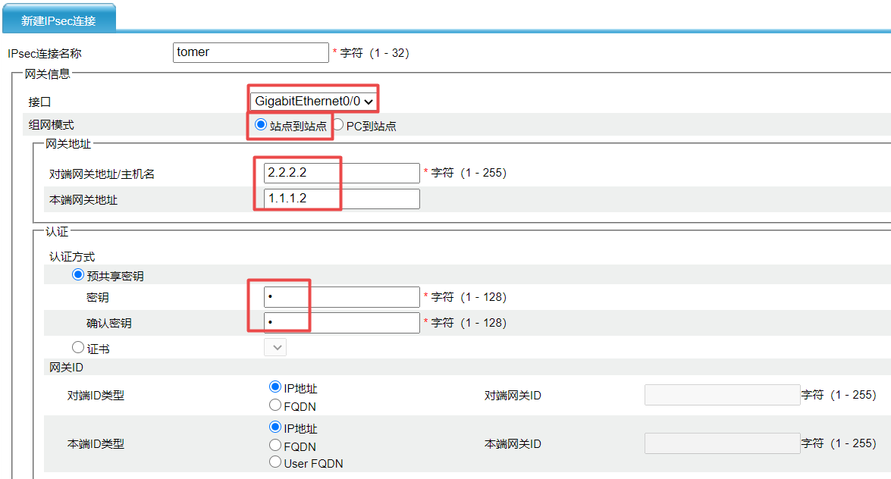Switch to the 新建IPsec连接 tab
This screenshot has height=479, width=891.
(58, 20)
